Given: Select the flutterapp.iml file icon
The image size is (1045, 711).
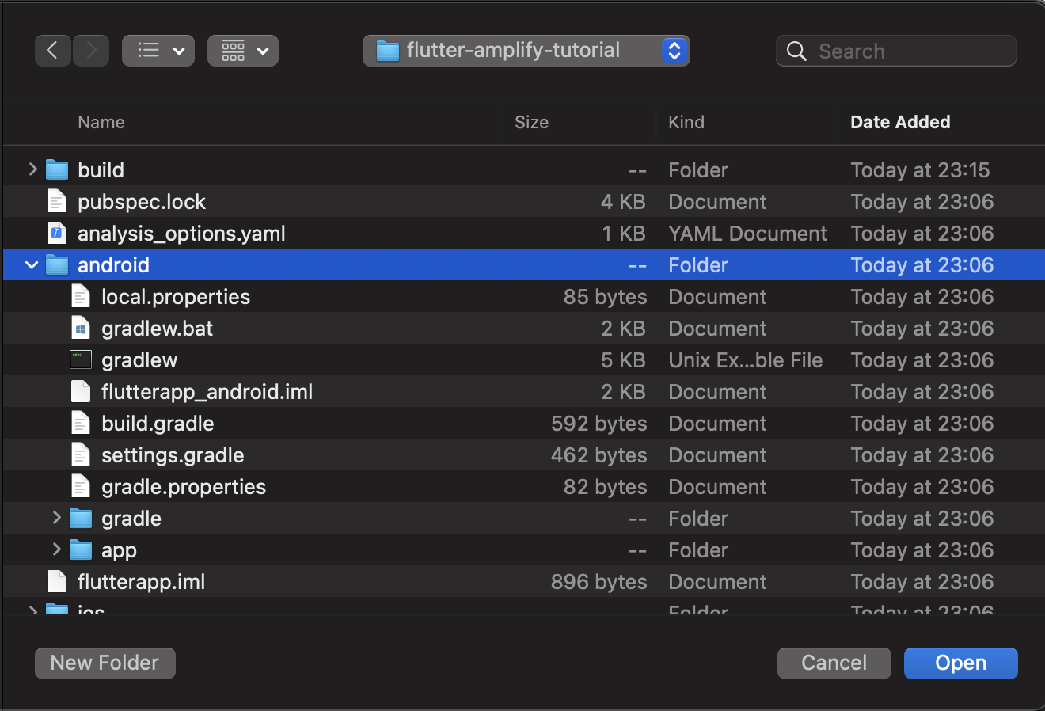Looking at the screenshot, I should 57,581.
